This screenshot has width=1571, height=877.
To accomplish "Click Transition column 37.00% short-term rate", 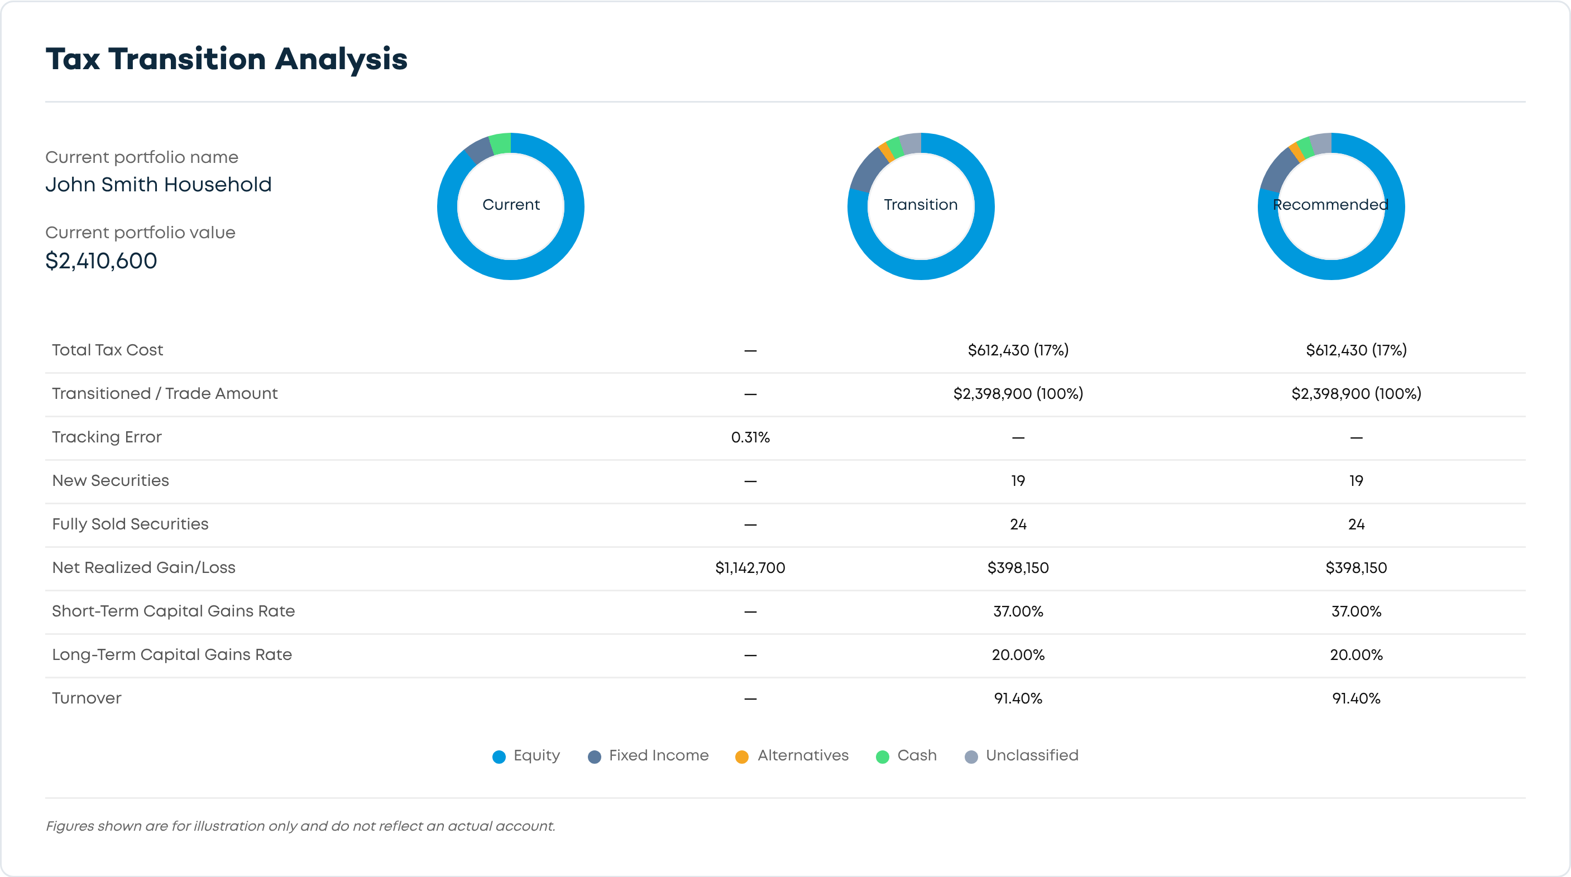I will [x=1018, y=611].
